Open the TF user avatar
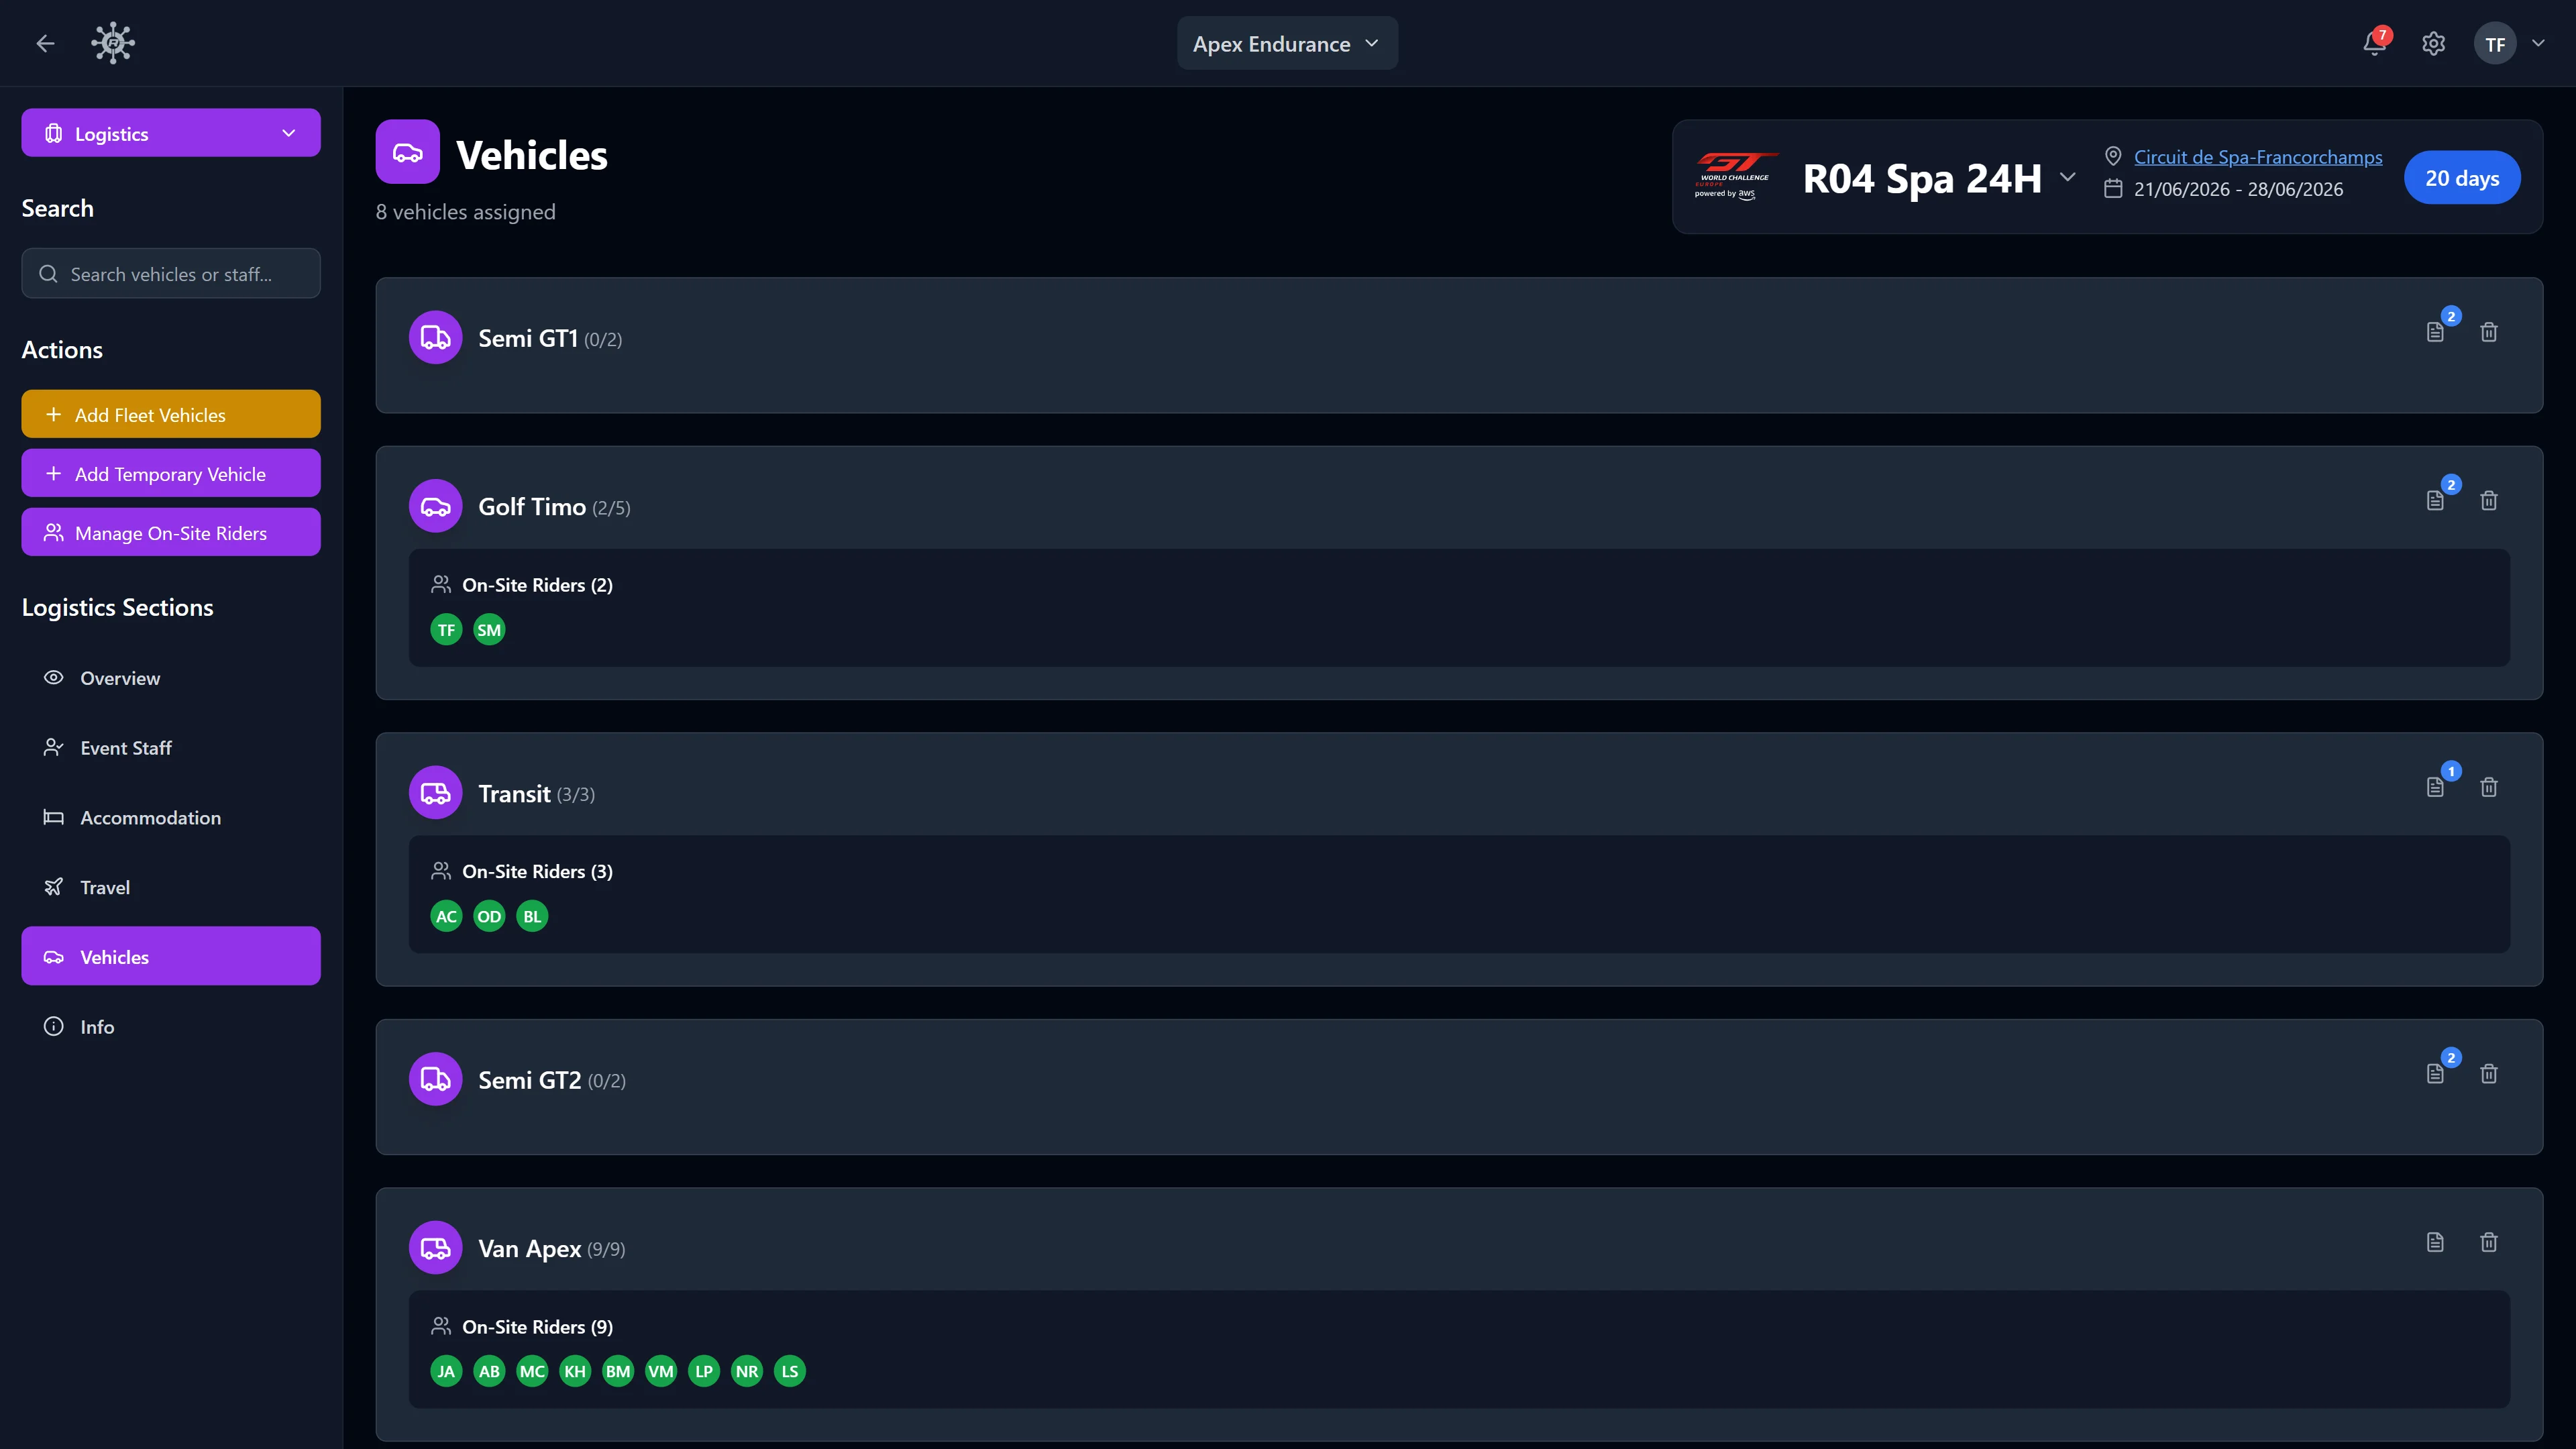This screenshot has height=1449, width=2576. [2494, 44]
